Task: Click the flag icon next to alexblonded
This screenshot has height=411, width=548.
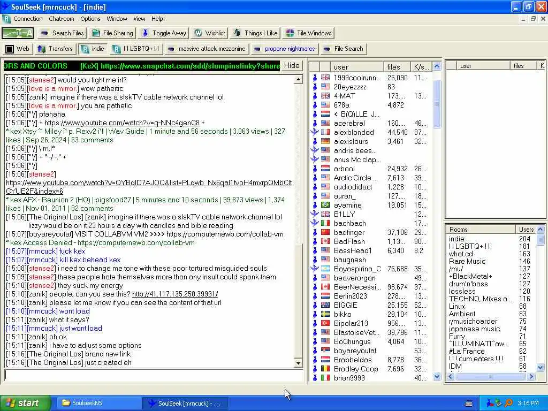Action: pos(325,132)
